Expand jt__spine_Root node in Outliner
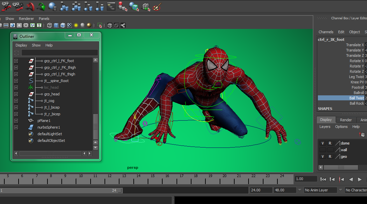Screen dimensions: 367x204 pyautogui.click(x=16, y=81)
